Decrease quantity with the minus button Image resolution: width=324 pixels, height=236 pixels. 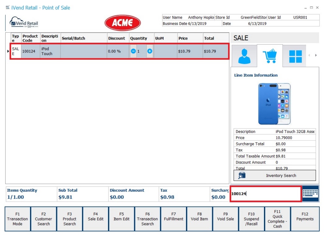pos(133,51)
